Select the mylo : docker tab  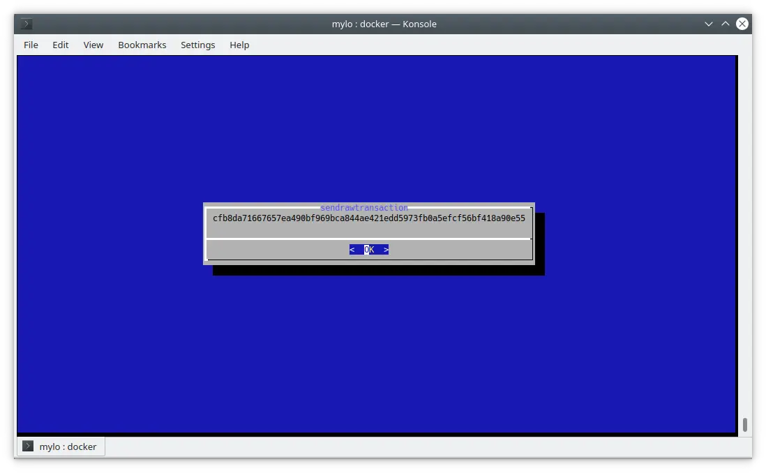coord(68,446)
